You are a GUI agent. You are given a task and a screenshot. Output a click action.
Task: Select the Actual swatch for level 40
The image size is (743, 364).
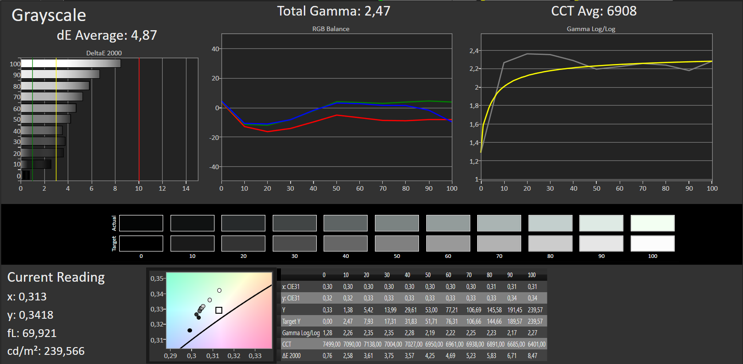point(346,223)
